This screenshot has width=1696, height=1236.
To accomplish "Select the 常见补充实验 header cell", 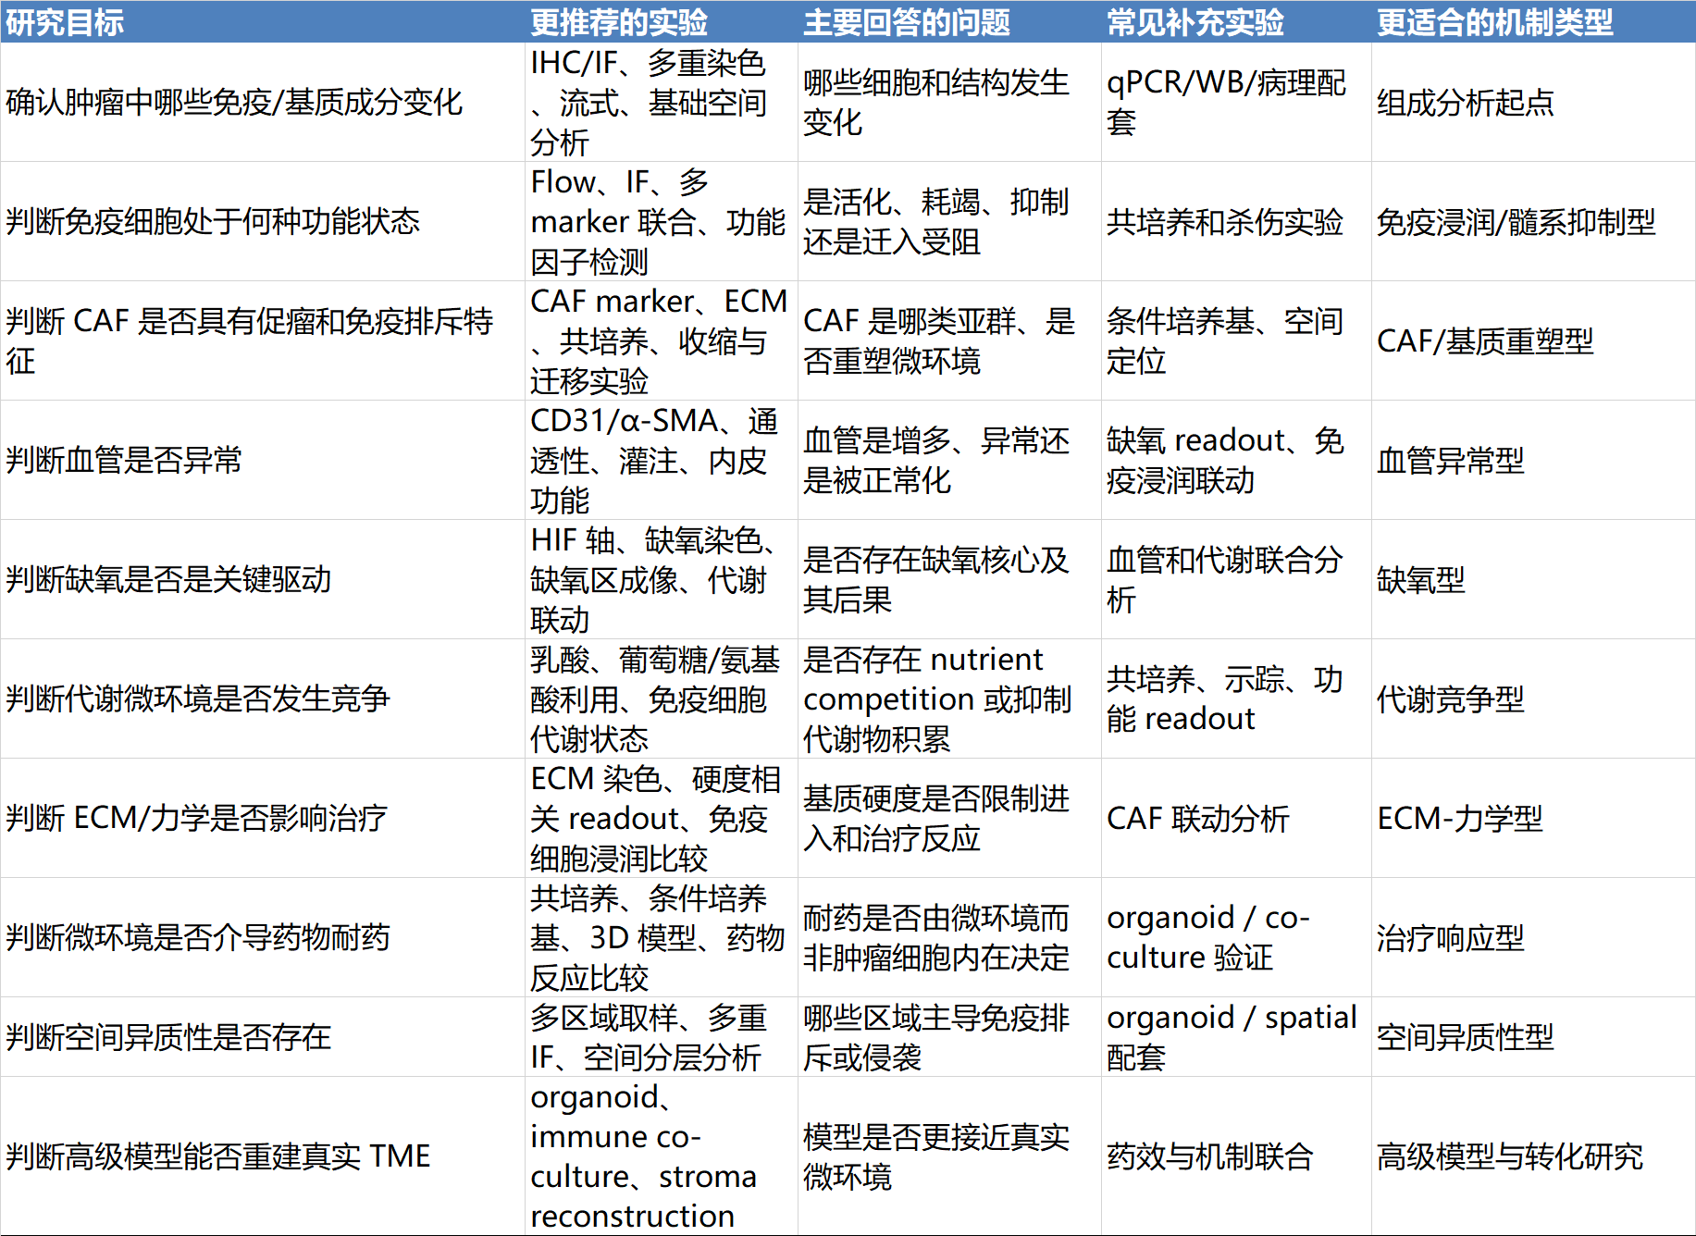I will tap(1195, 22).
